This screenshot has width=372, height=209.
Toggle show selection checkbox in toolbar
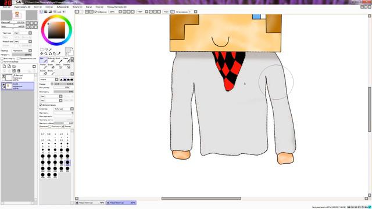click(x=96, y=12)
